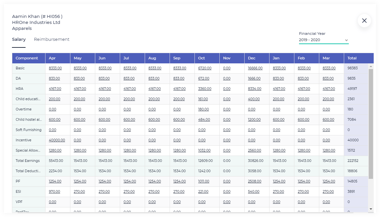Click Total Earnings total 222152

click(x=353, y=161)
